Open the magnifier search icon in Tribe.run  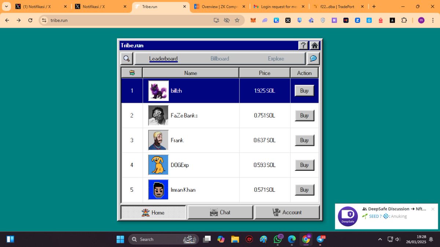point(126,58)
